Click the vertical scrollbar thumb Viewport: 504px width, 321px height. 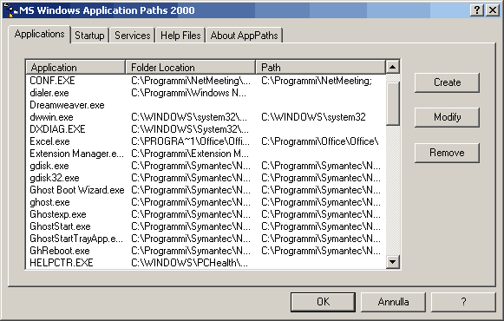(x=392, y=103)
